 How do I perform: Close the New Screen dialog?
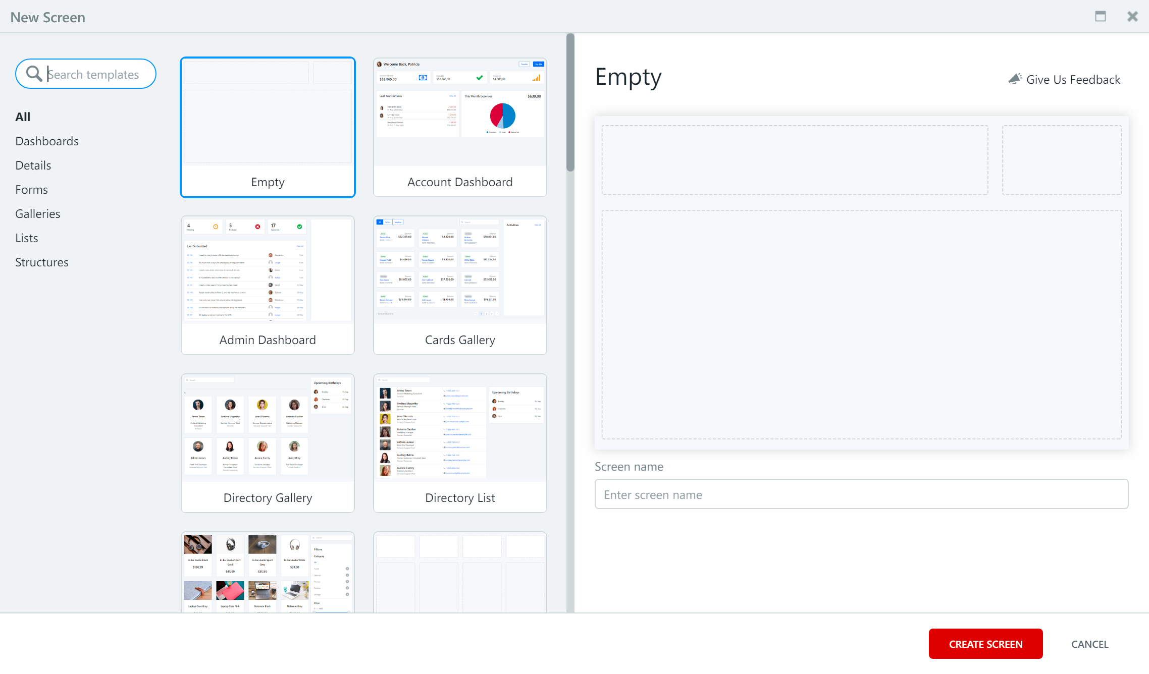(x=1132, y=17)
